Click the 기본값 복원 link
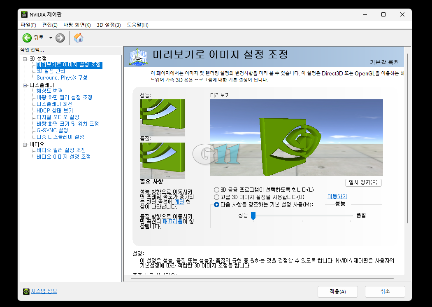The image size is (432, 307). (x=384, y=62)
